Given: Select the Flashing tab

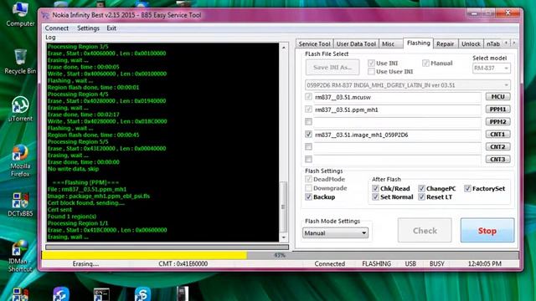Looking at the screenshot, I should 419,43.
